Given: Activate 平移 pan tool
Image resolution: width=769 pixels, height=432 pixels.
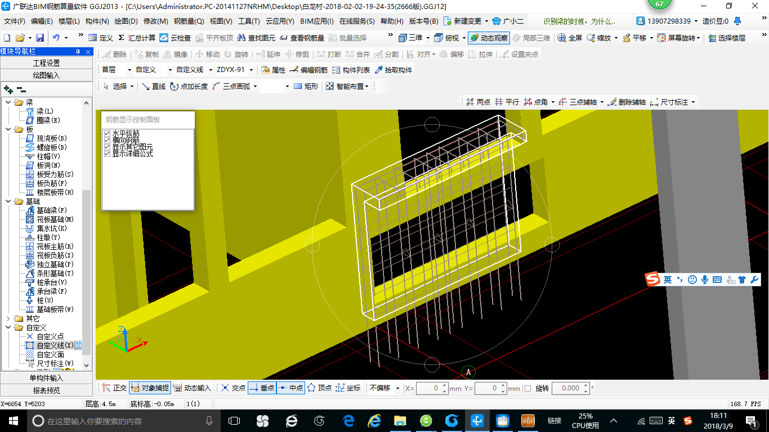Looking at the screenshot, I should point(634,38).
